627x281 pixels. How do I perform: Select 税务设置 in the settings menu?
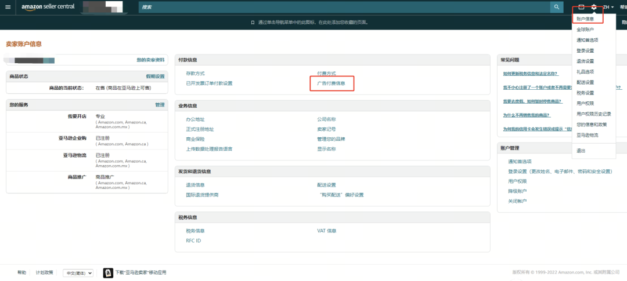point(585,93)
